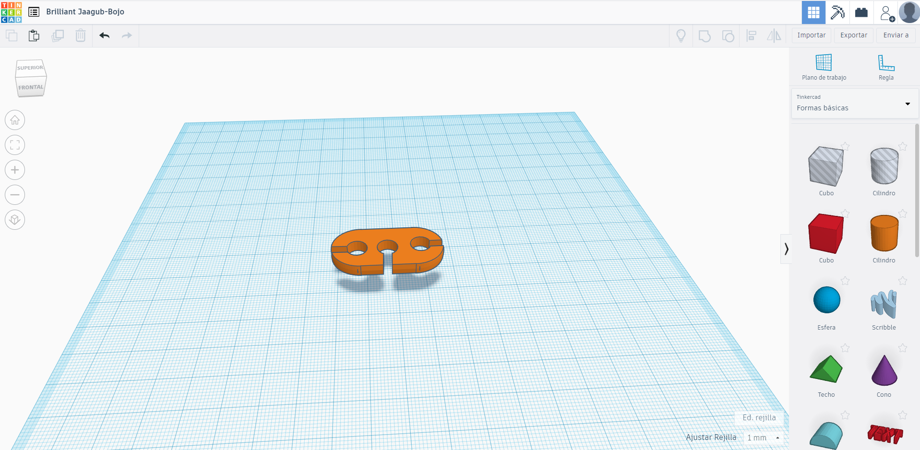The height and width of the screenshot is (450, 920).
Task: Click the Copy icon in toolbar
Action: coord(12,36)
